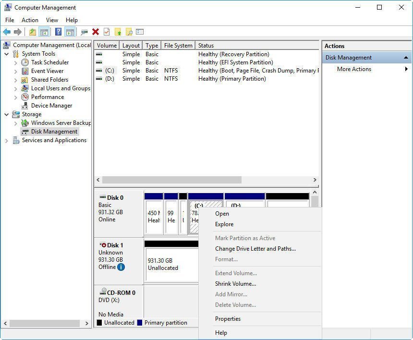The width and height of the screenshot is (413, 340).
Task: Select the 450 MB partition on Disk 0
Action: (x=154, y=214)
